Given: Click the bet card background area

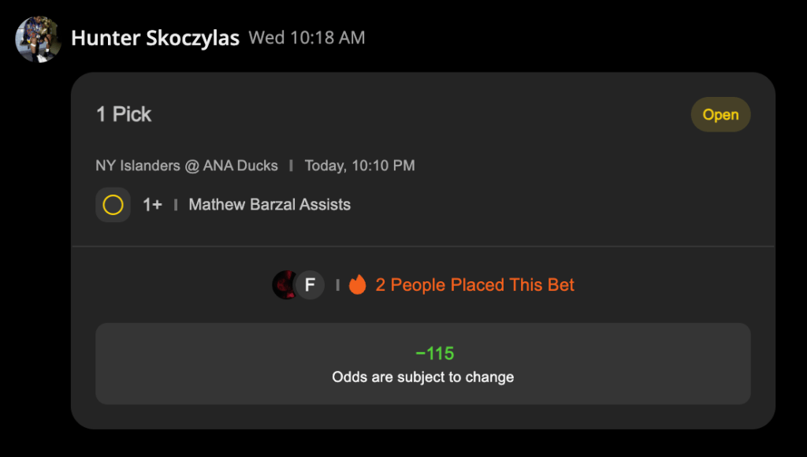Looking at the screenshot, I should click(x=423, y=251).
